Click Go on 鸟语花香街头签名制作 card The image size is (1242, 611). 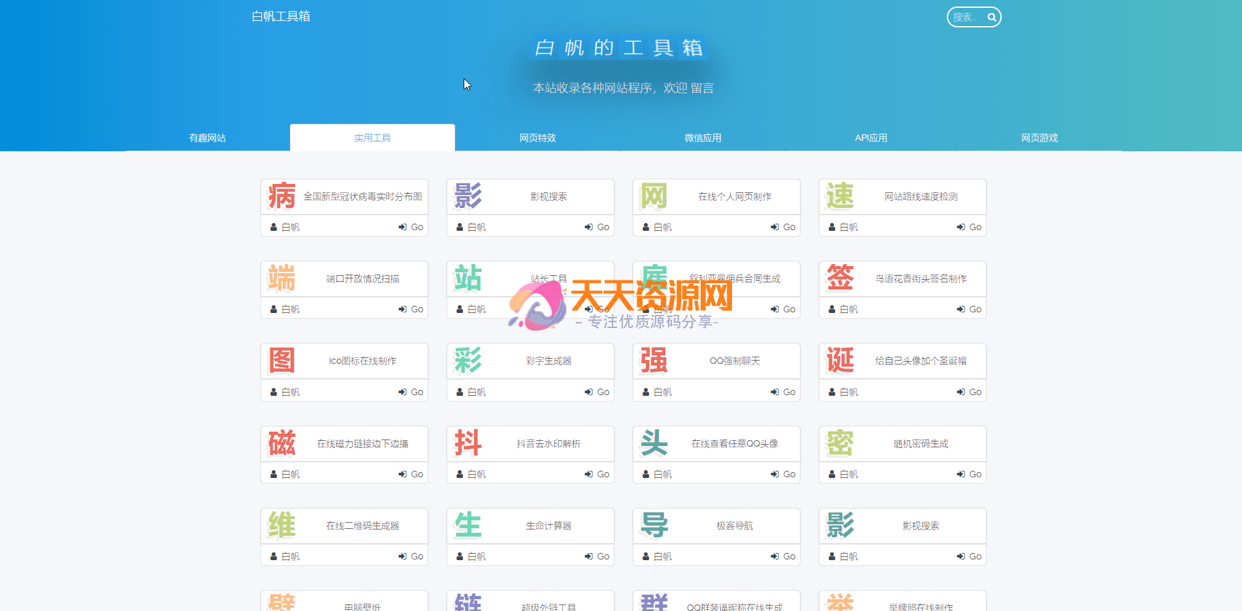pyautogui.click(x=969, y=309)
